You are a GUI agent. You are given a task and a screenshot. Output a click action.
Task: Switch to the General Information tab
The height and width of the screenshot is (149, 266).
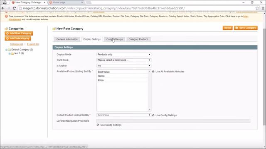click(67, 39)
